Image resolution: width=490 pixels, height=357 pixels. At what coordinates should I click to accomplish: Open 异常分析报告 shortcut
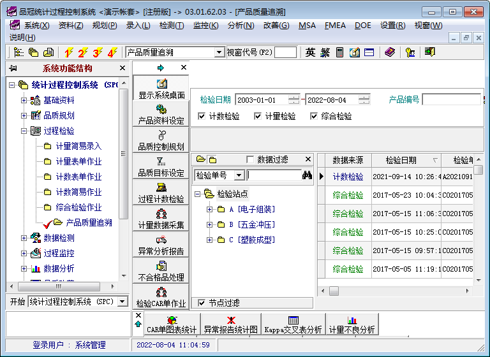point(161,245)
